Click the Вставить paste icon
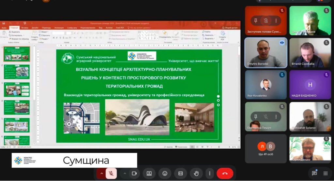 pyautogui.click(x=4, y=35)
